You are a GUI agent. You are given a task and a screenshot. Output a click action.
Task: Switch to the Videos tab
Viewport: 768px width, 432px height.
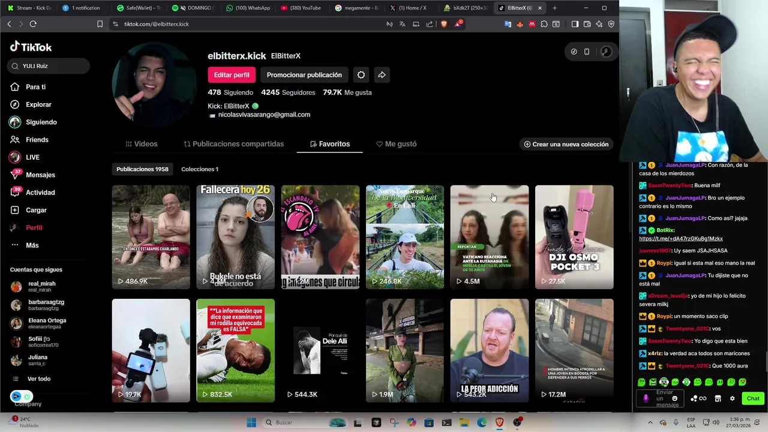[x=142, y=144]
